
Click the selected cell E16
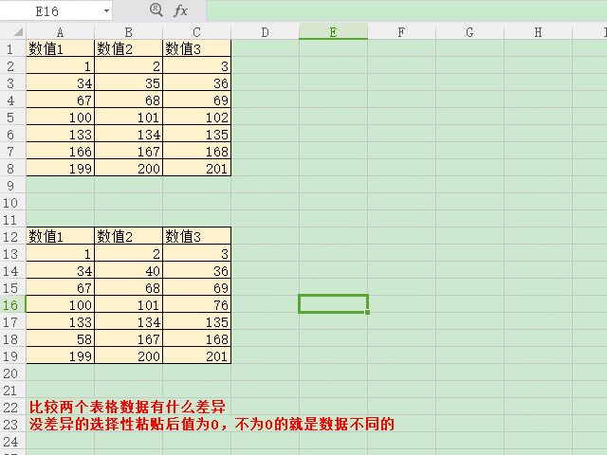coord(333,304)
